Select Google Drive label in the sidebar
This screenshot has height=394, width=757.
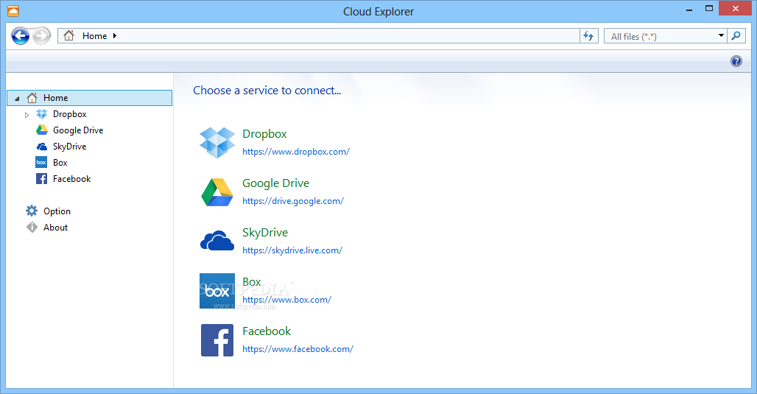click(x=78, y=130)
